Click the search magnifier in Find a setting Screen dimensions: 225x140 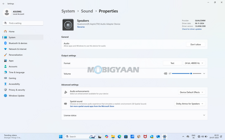click(5, 23)
